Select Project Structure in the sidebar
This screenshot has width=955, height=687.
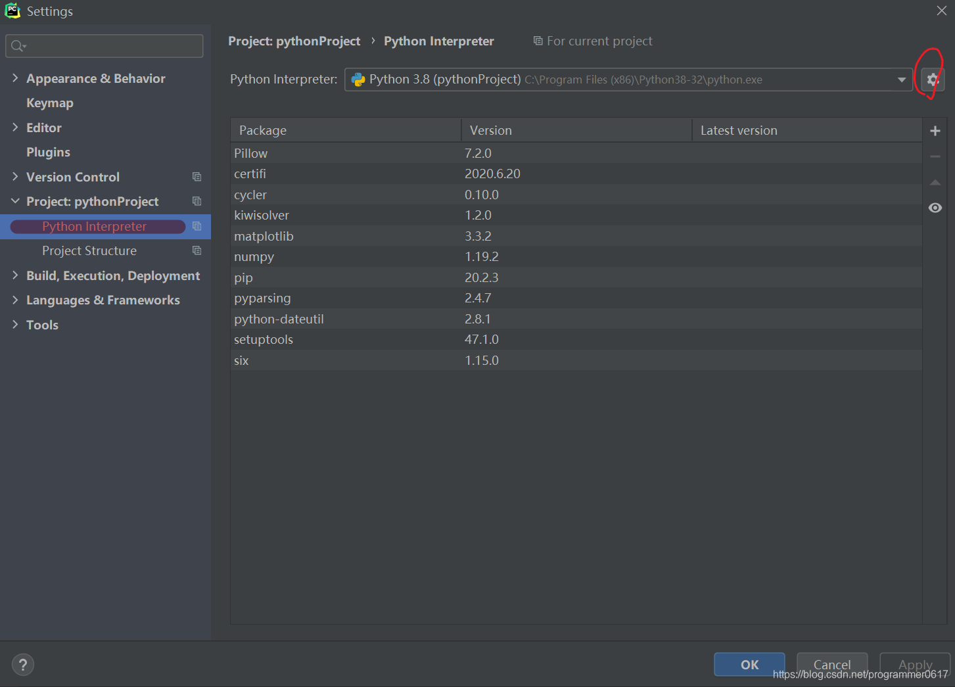[89, 250]
